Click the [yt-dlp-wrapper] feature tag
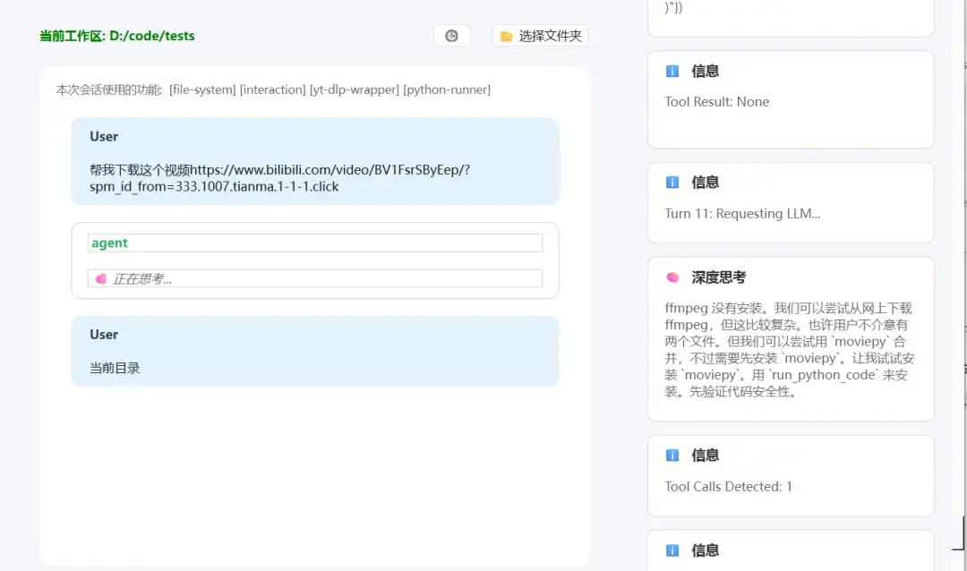Image resolution: width=967 pixels, height=571 pixels. [x=355, y=89]
